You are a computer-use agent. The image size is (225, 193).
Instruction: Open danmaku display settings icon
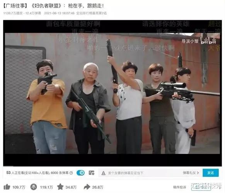point(91,173)
